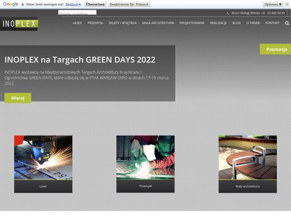
Task: Click Deaktivieren für: Polnisch button
Action: click(129, 4)
